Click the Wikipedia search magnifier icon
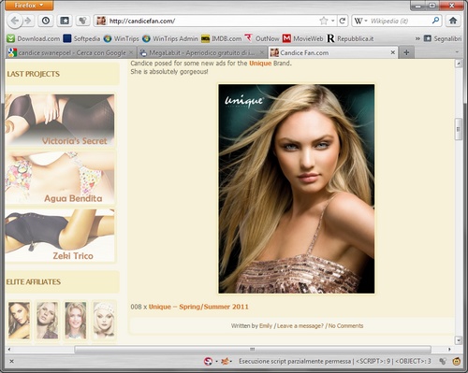This screenshot has height=373, width=468. coord(435,21)
